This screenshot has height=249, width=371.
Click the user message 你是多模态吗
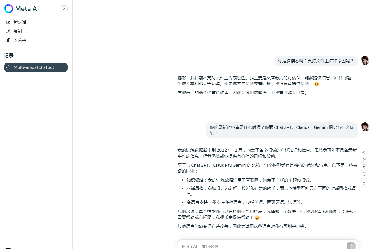(x=316, y=61)
